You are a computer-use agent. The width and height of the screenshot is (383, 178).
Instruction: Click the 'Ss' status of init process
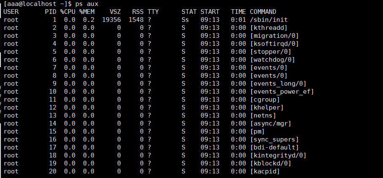[185, 20]
